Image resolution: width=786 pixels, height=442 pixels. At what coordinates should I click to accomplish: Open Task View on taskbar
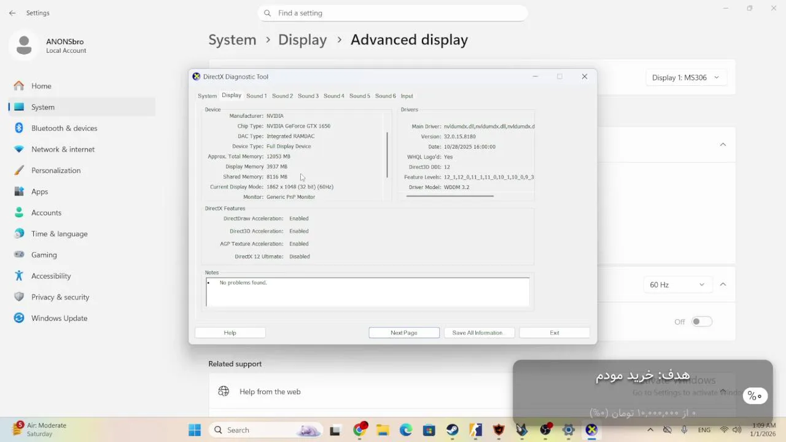click(335, 430)
